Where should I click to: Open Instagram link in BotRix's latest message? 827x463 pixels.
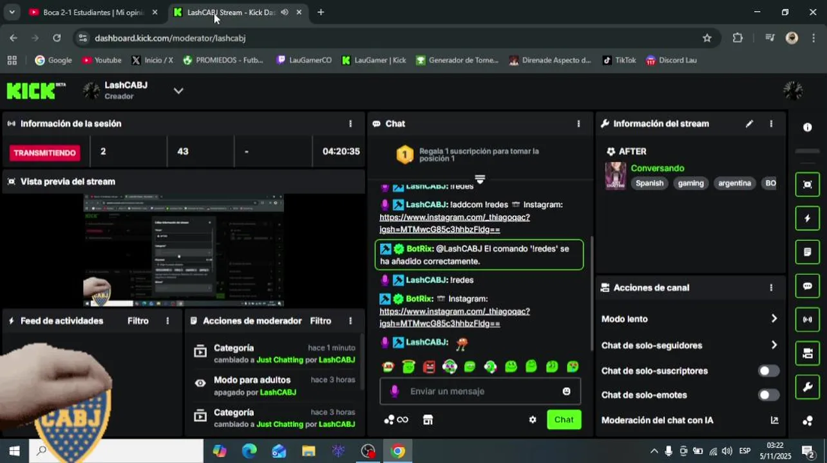click(x=455, y=317)
